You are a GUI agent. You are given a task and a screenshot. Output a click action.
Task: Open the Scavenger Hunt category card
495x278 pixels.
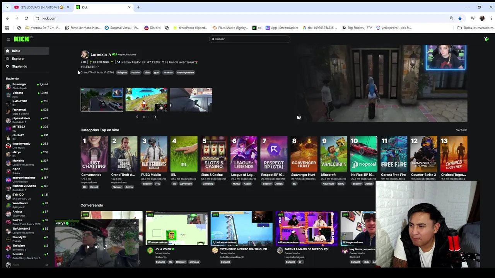304,154
